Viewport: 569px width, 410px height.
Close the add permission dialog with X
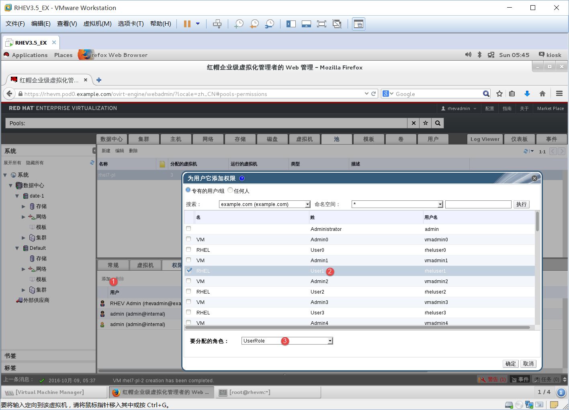point(534,178)
